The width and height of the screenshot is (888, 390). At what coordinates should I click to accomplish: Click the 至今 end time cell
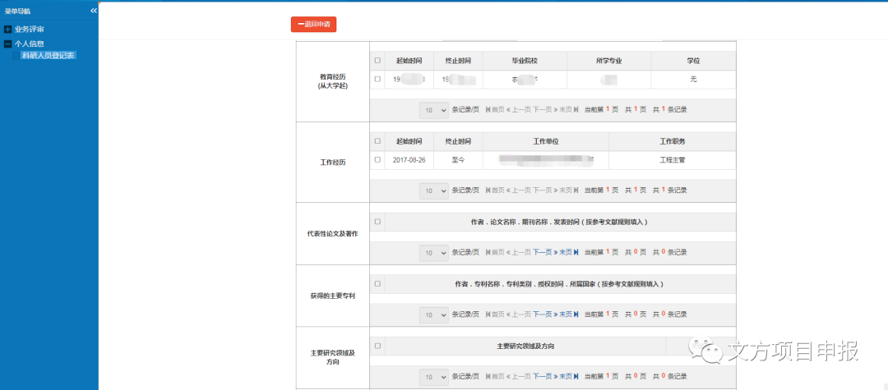[x=458, y=161]
